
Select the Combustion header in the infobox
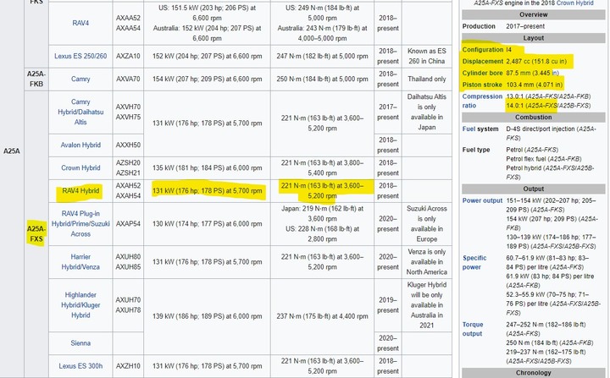click(534, 118)
